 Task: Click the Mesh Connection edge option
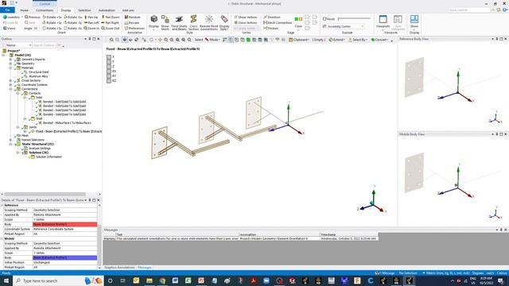pyautogui.click(x=278, y=23)
